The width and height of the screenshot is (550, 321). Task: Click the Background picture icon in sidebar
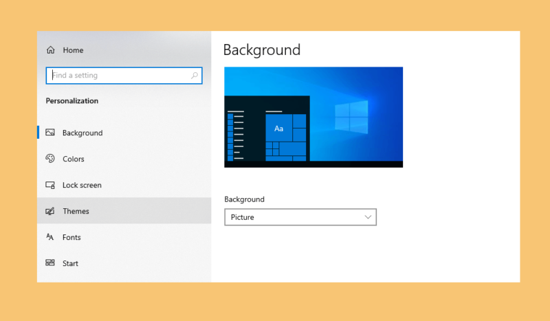(50, 132)
